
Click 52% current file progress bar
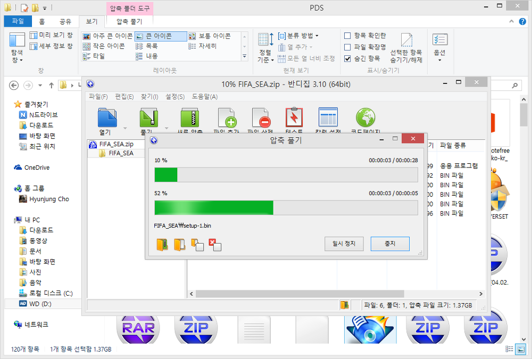tap(286, 207)
